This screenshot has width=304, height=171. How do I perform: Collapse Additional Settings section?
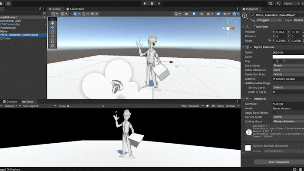pos(243,83)
